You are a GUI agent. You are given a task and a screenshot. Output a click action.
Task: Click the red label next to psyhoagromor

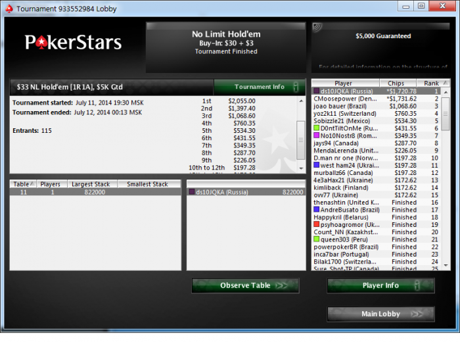317,224
